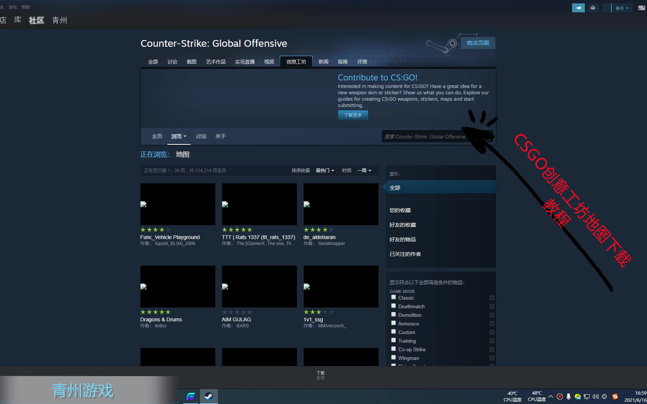Enable the Demolition filter checkbox
This screenshot has width=647, height=404.
(394, 314)
